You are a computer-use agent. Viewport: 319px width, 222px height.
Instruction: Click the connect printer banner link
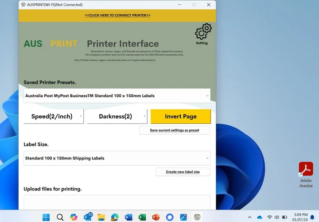pos(117,15)
